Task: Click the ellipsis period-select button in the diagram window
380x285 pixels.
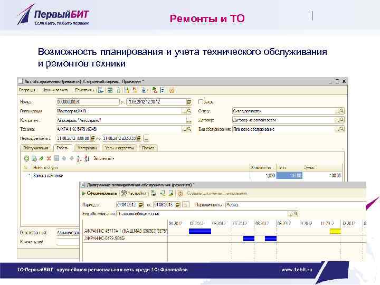Action: click(186, 205)
